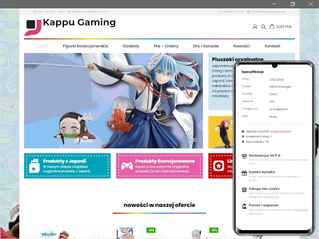The height and width of the screenshot is (239, 319).
Task: Click the nowości w naszej ofercie heading
Action: coord(159,205)
